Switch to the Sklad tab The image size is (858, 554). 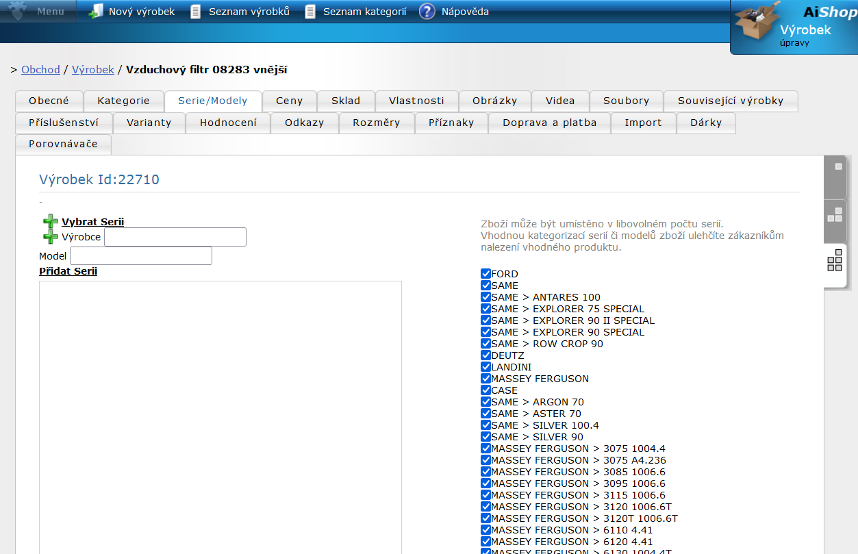[346, 101]
